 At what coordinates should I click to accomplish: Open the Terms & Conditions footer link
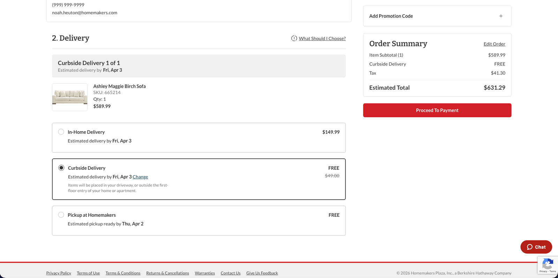123,273
